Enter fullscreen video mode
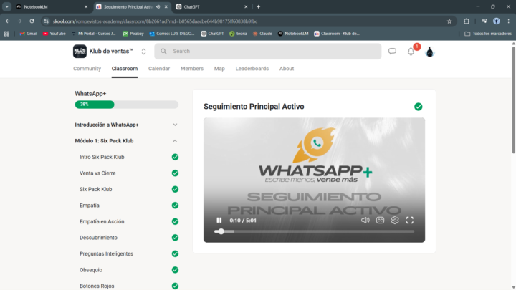This screenshot has width=516, height=290. click(410, 221)
